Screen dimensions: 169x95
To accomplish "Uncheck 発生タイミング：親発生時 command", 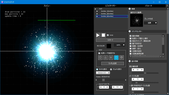I will 130,41.
